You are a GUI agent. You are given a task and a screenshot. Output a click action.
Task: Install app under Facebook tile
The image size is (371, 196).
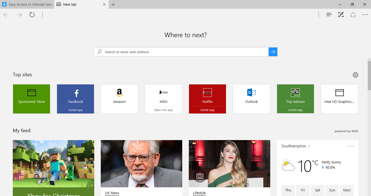point(76,110)
